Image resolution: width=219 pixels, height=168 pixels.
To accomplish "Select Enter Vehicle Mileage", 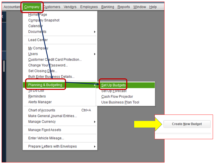I will pyautogui.click(x=60, y=138).
